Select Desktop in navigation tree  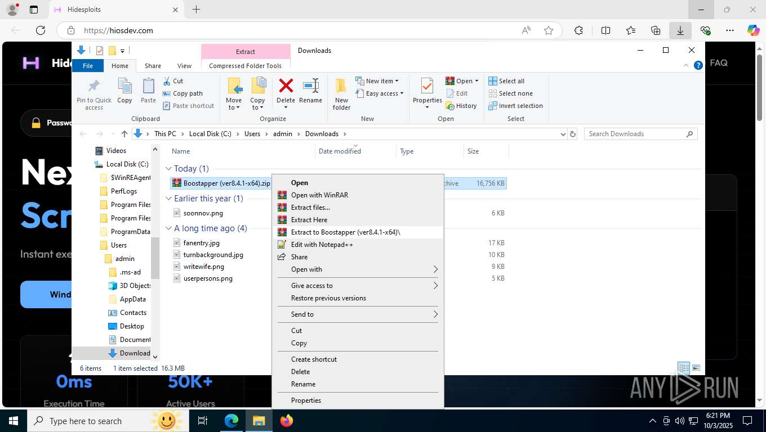(x=132, y=326)
